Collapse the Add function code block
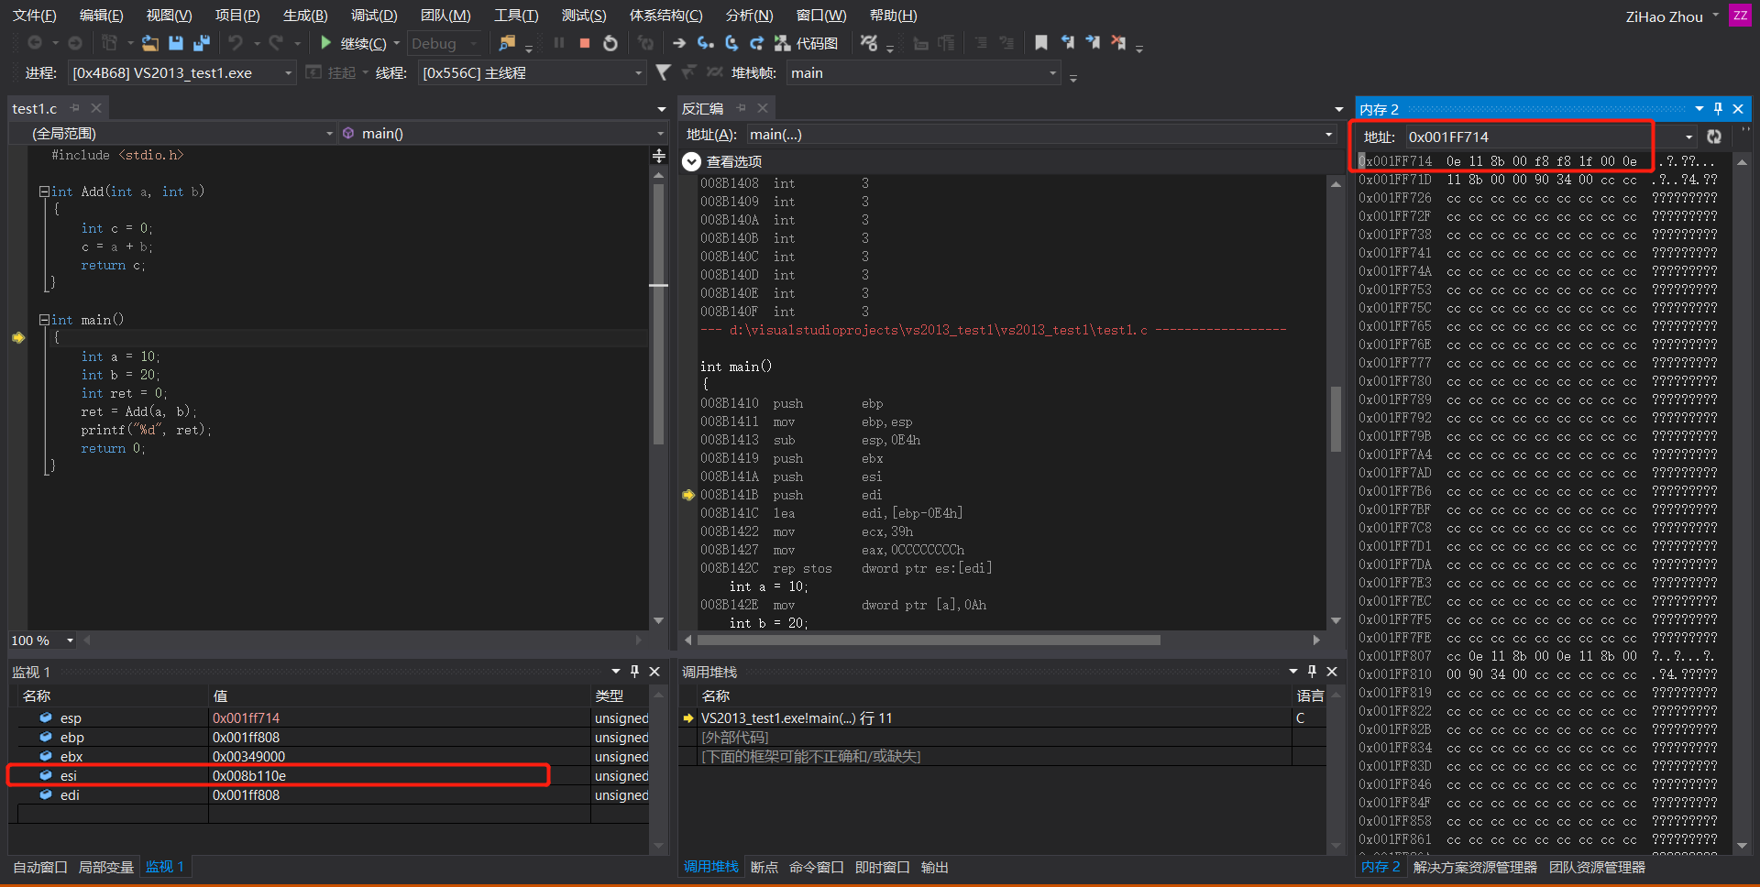 tap(43, 192)
